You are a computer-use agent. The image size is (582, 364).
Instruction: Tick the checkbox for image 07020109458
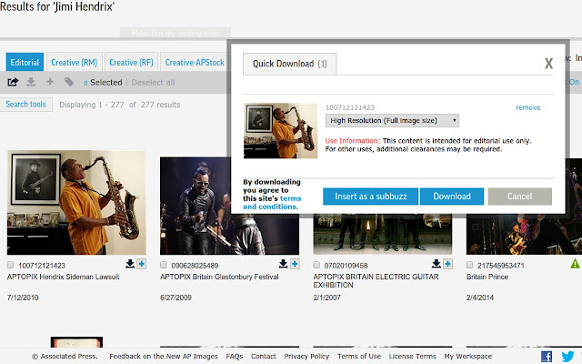pyautogui.click(x=316, y=265)
